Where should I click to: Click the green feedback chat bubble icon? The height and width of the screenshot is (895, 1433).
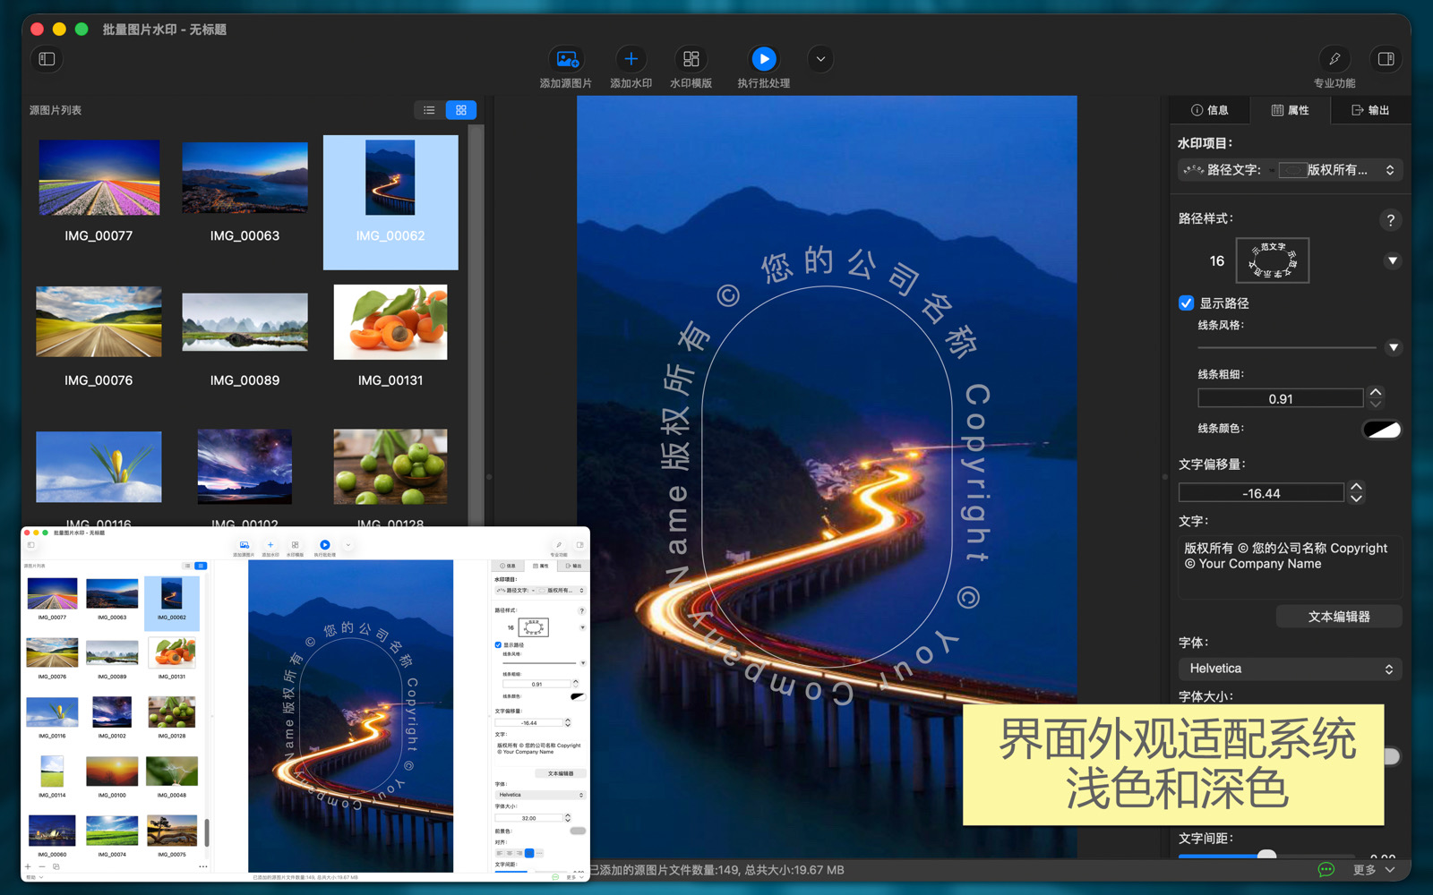[x=1326, y=870]
